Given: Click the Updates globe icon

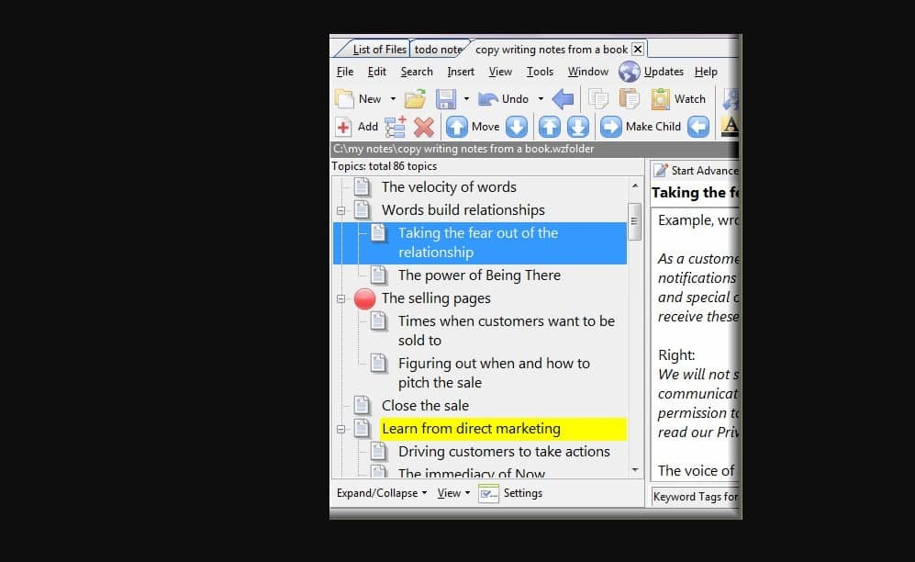Looking at the screenshot, I should (x=629, y=72).
